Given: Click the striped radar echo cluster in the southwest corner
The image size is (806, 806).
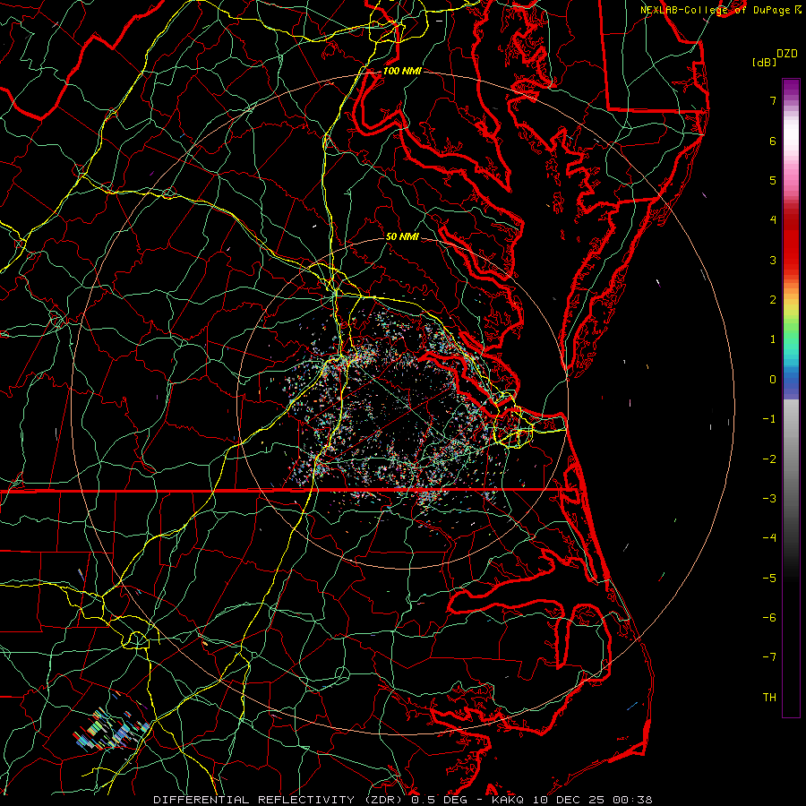Looking at the screenshot, I should (x=112, y=728).
